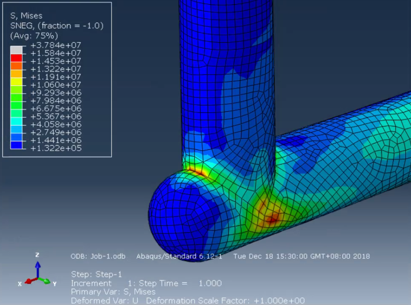Click the dark blue bottom legend swatch

point(16,145)
